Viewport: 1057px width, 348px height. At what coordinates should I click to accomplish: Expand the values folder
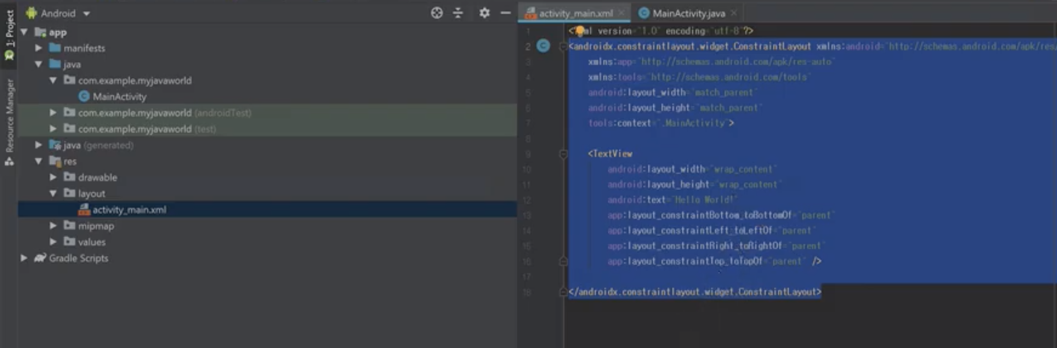tap(53, 242)
